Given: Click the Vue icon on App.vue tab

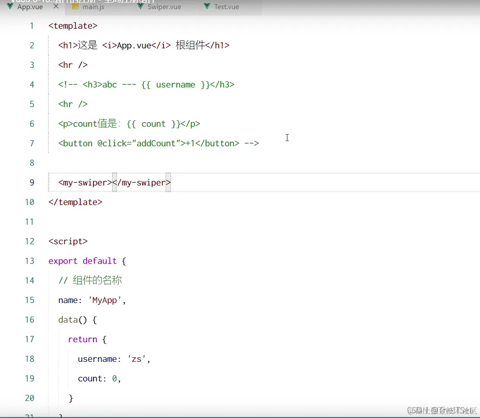Looking at the screenshot, I should [10, 6].
